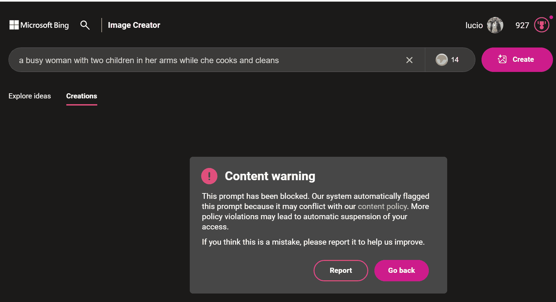Open search with the magnifier icon

click(85, 25)
